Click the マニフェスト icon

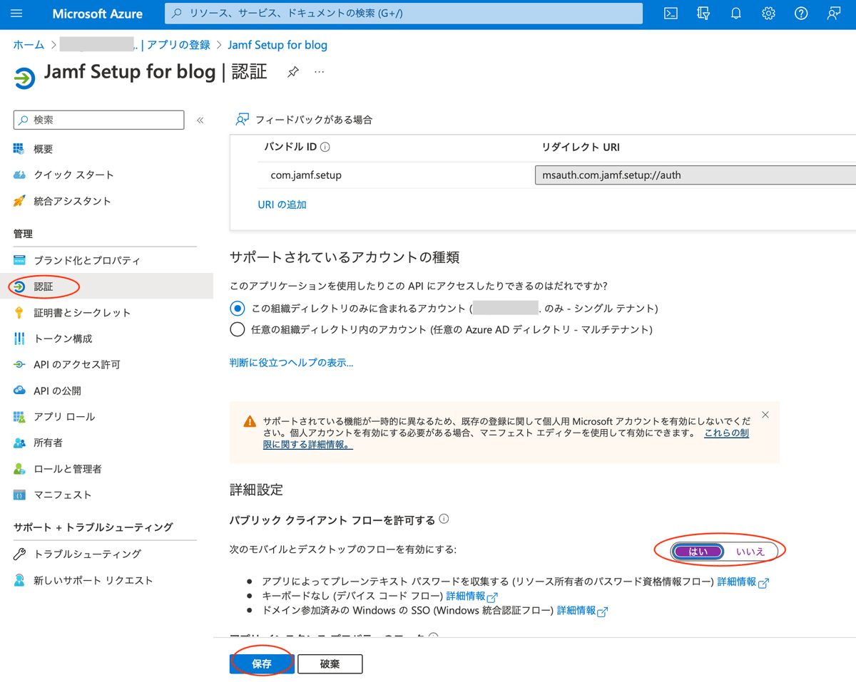[x=19, y=495]
